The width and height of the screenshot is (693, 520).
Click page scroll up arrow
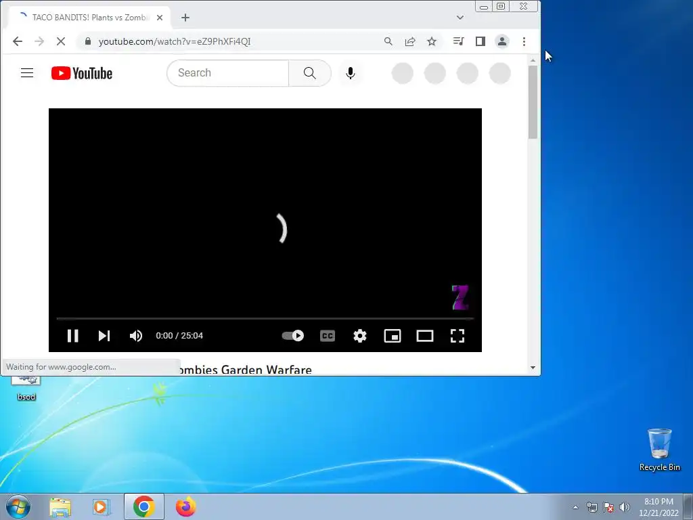click(533, 60)
